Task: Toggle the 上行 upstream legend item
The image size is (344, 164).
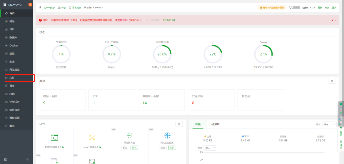Action: coord(208,136)
